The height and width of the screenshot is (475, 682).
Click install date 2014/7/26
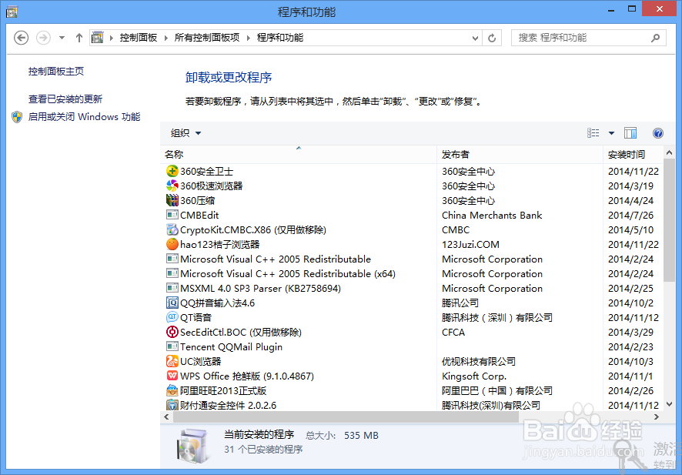coord(630,216)
